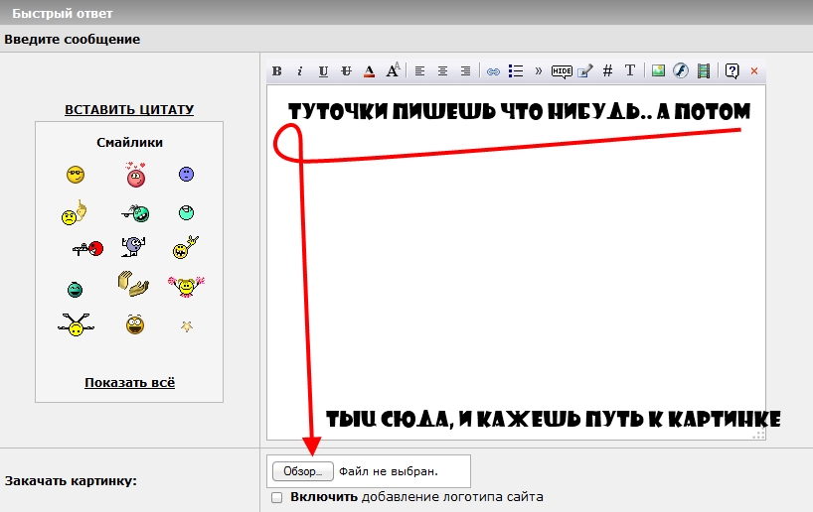Apply italic formatting from the toolbar
813x512 pixels.
pos(300,70)
